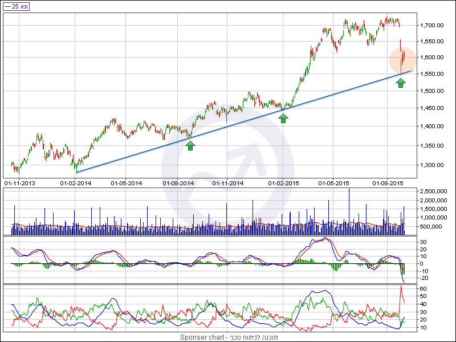
Task: Click the 60 label on bottom indicator axis
Action: point(425,289)
